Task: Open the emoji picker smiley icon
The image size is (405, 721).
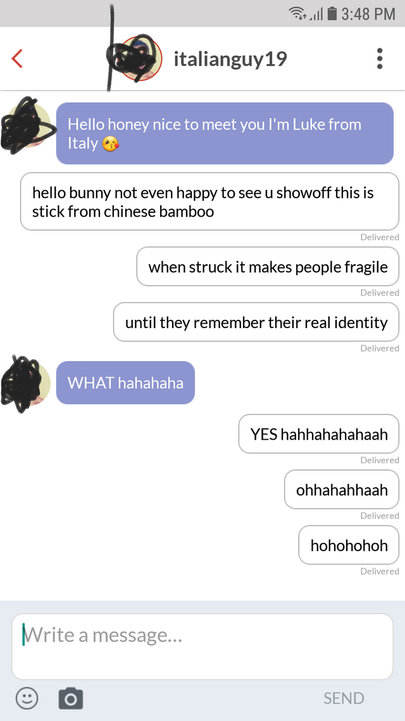Action: point(27,698)
